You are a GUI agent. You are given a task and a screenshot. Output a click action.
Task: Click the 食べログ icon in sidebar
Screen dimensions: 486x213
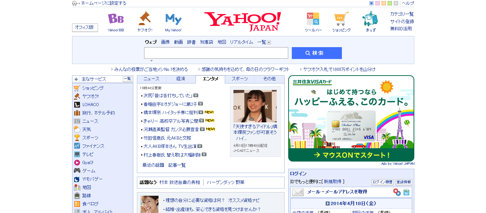(77, 204)
